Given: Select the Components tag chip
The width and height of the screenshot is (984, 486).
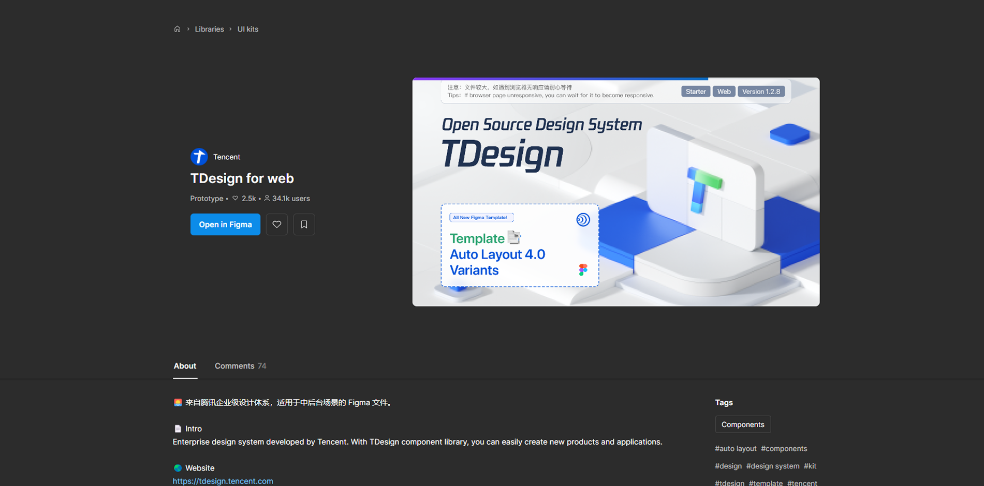Looking at the screenshot, I should [743, 424].
